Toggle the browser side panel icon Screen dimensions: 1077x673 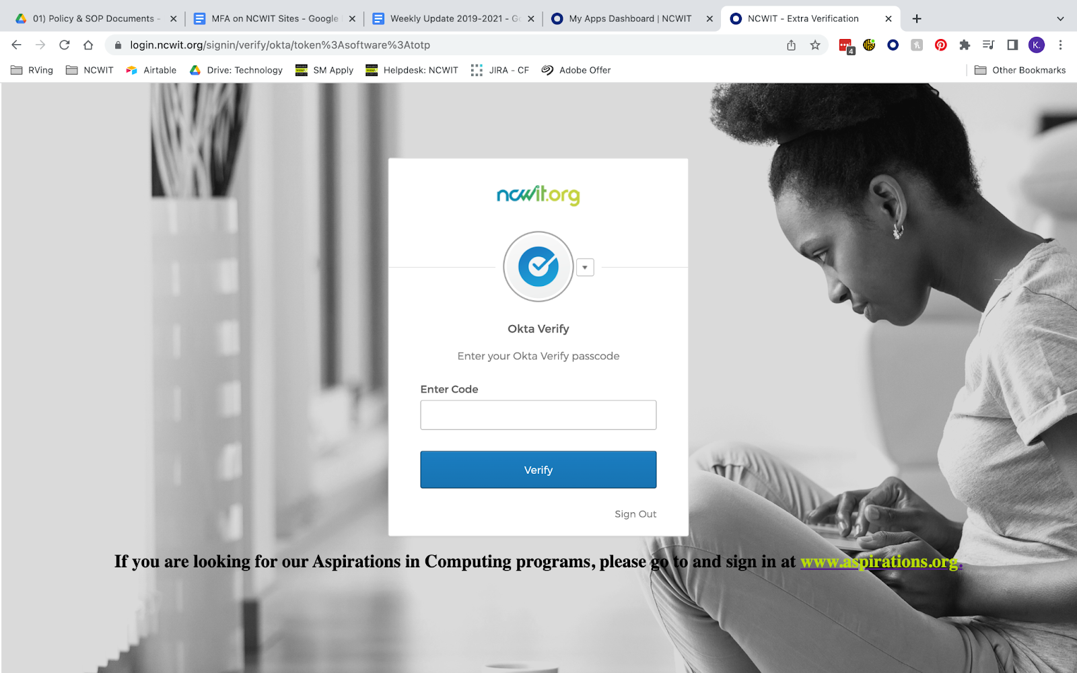[x=1012, y=45]
